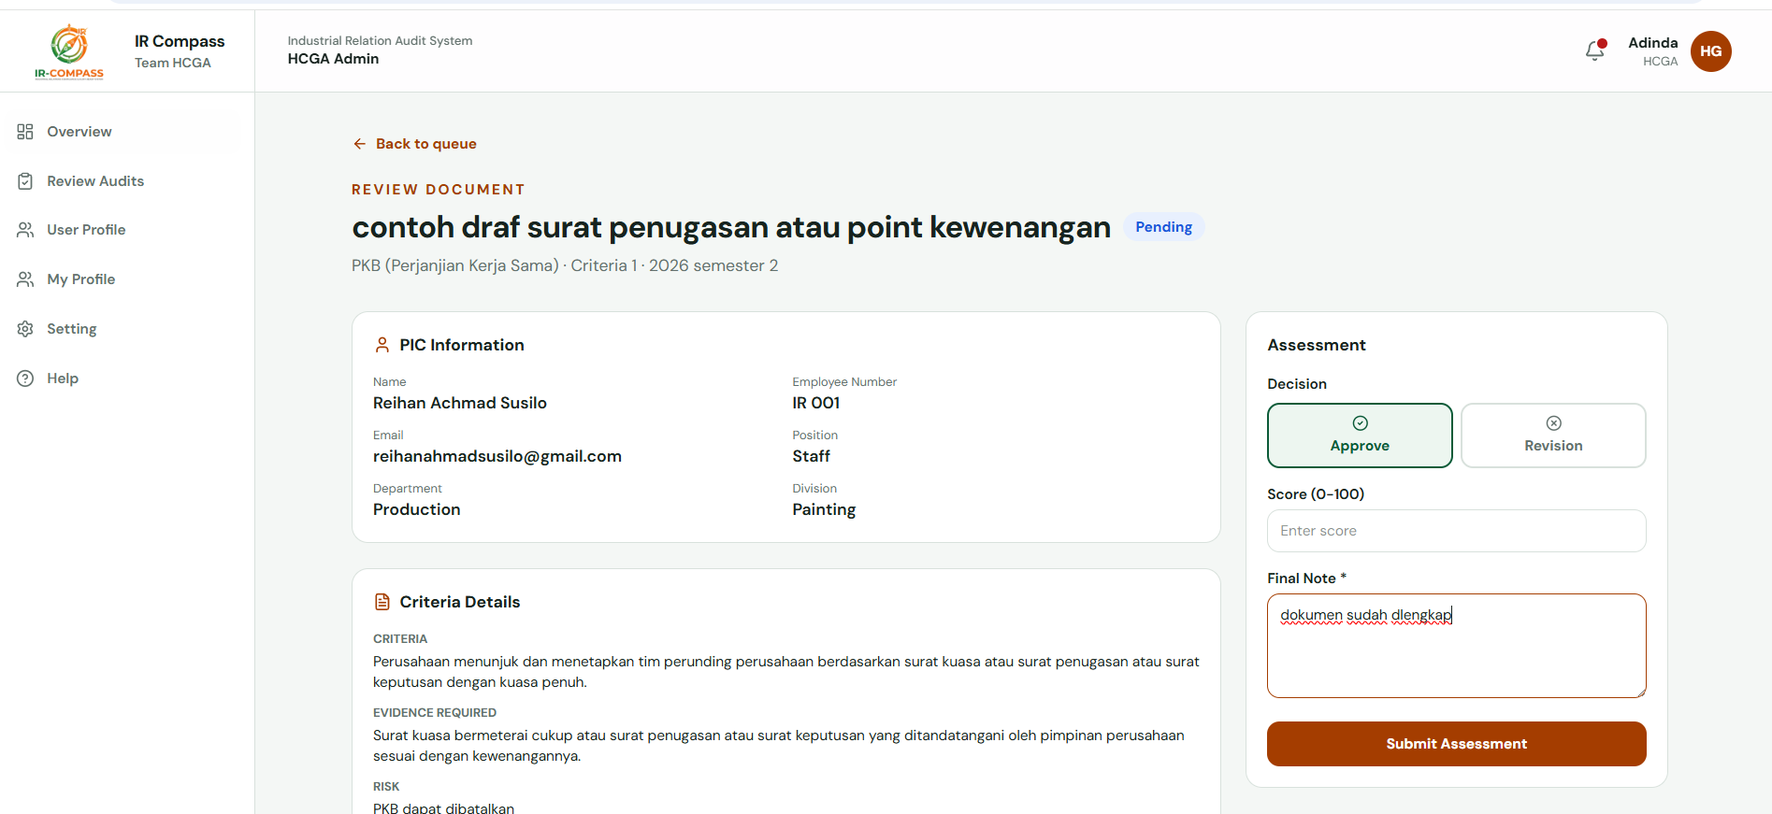Click the Setting gear icon
1772x814 pixels.
coord(25,329)
